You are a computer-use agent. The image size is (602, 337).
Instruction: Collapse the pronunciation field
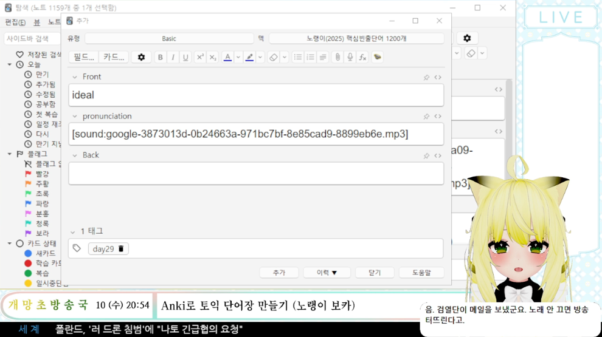74,116
